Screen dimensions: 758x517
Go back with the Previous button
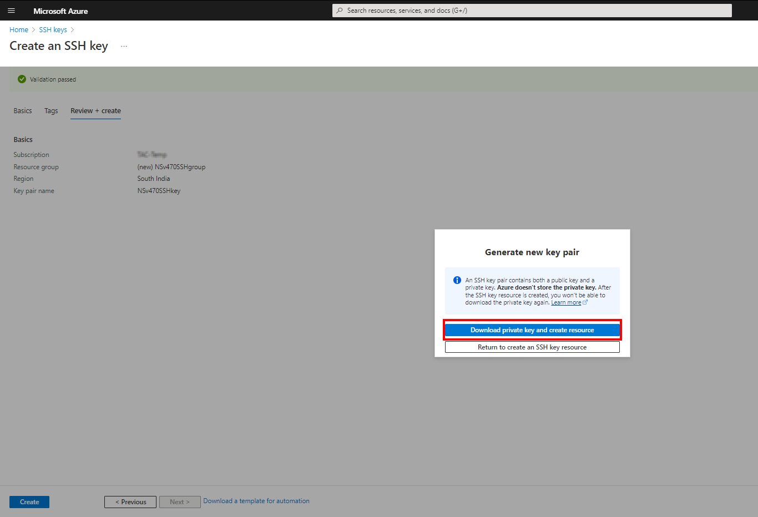coord(130,502)
